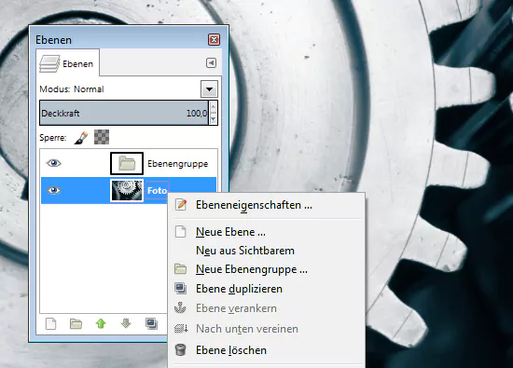Open the tab configuration menu arrow
513x368 pixels.
click(x=211, y=62)
